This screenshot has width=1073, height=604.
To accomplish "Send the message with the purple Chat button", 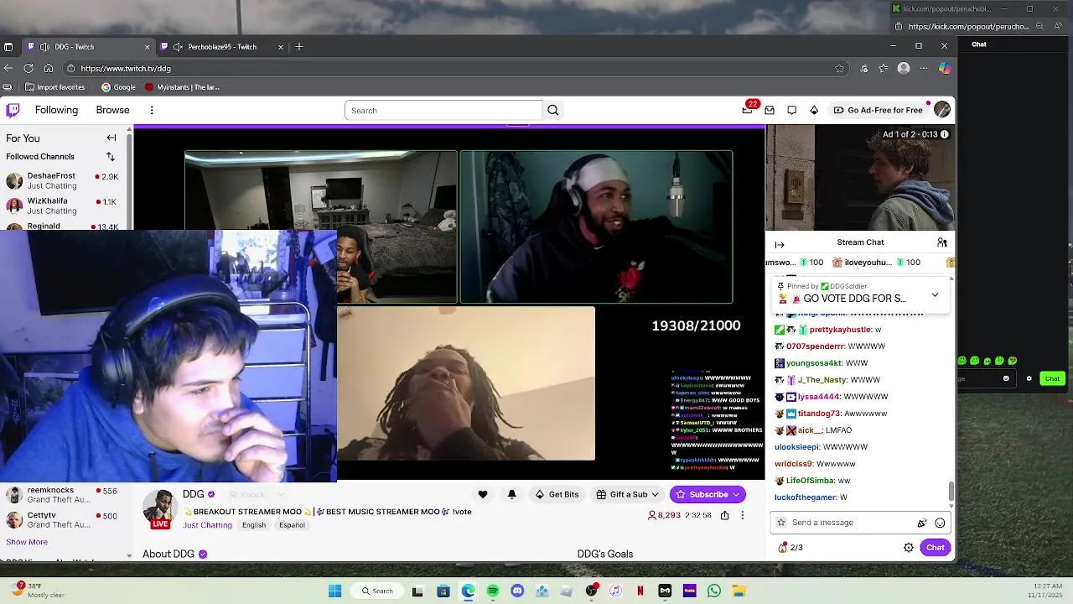I will [935, 548].
